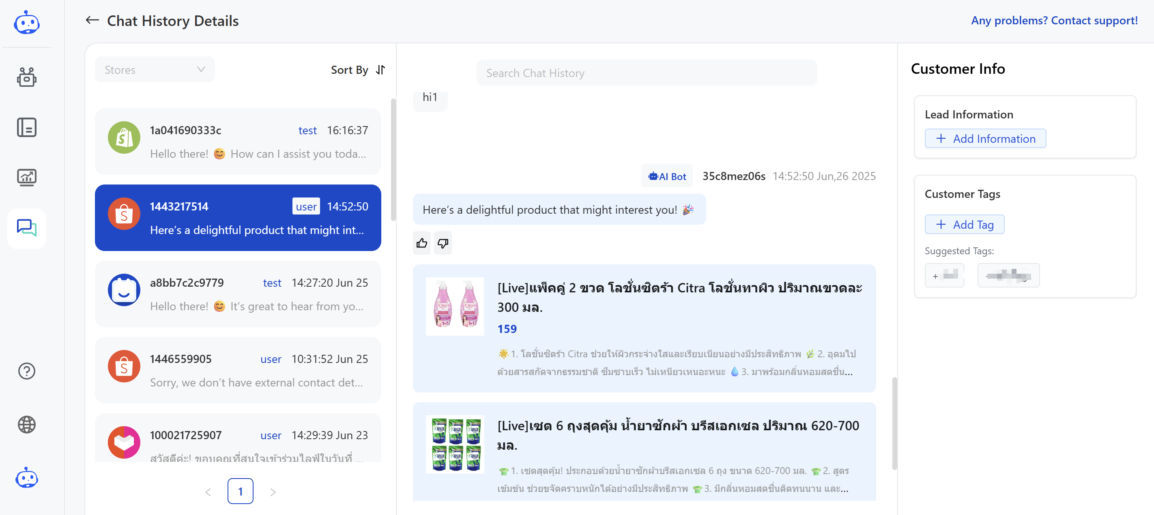
Task: Click the back arrow beside Chat History Details
Action: coord(92,20)
